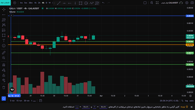
Task: Switch to the 1h timeframe
Action: (x=35, y=3)
